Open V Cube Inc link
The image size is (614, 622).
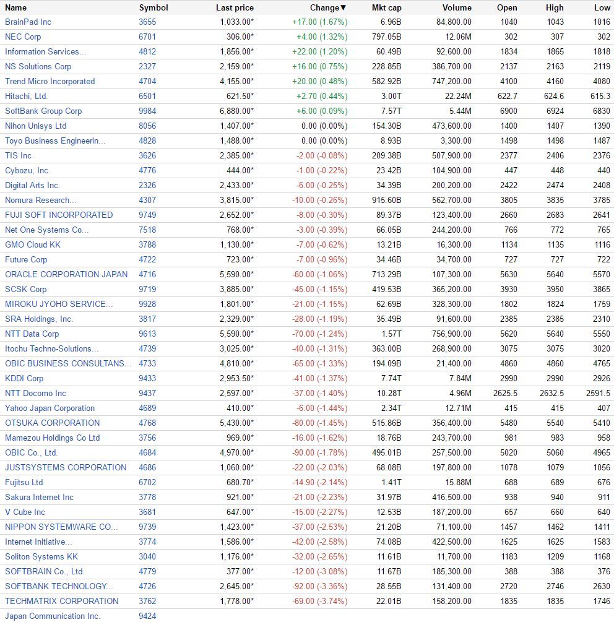pyautogui.click(x=25, y=512)
